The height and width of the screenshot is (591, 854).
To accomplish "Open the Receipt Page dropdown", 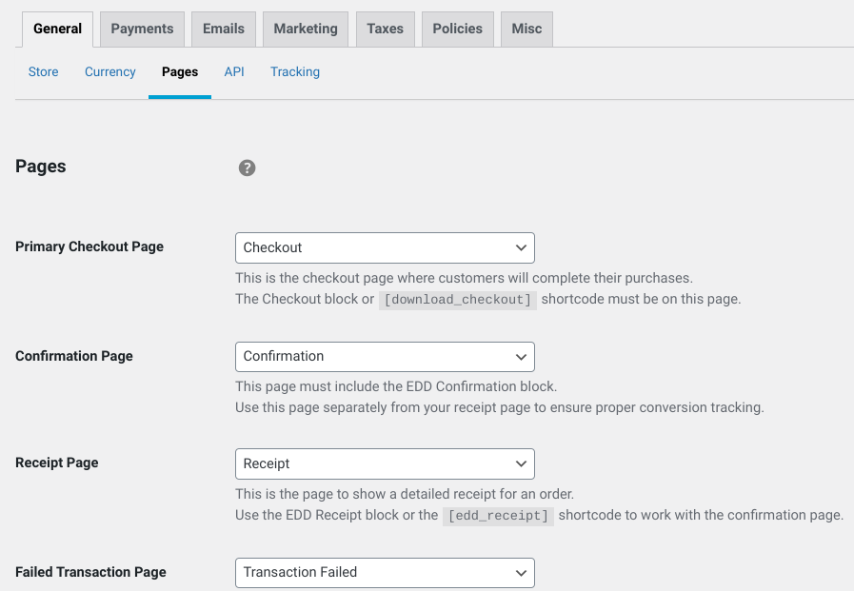I will coord(385,463).
